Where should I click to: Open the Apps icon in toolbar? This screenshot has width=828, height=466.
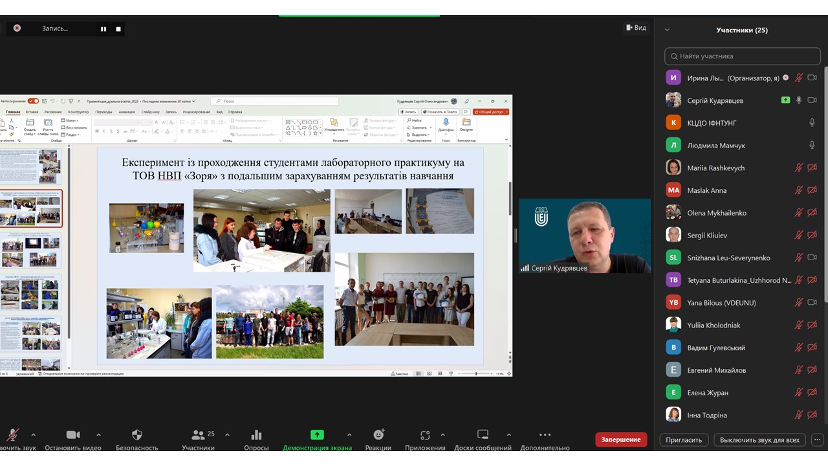[x=425, y=435]
